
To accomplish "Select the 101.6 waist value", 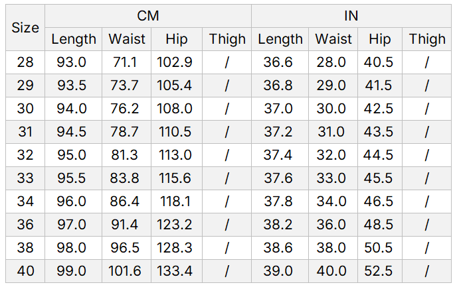I will 125,271.
